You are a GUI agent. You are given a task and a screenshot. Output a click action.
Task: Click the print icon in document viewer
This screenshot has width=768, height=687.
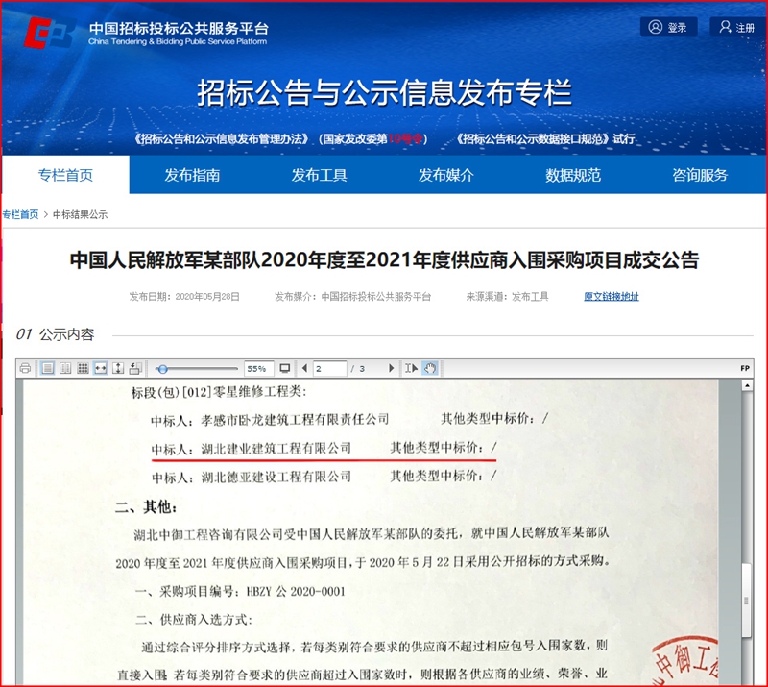coord(26,368)
